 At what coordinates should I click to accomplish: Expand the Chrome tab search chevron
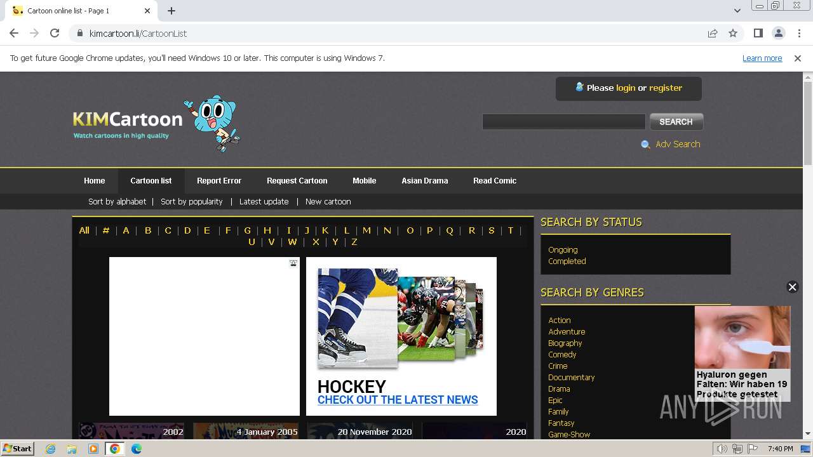(x=737, y=10)
